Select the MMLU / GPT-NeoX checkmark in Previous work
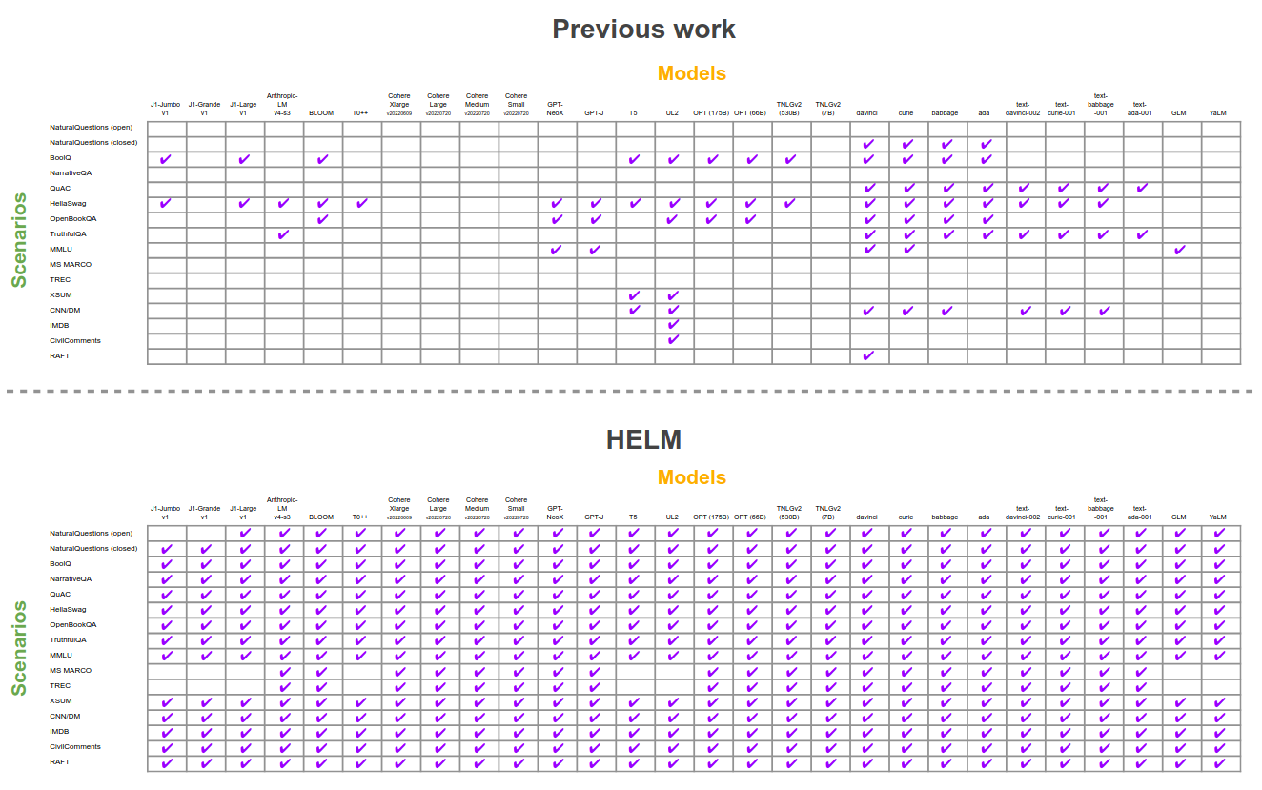Screen dimensions: 1262x790 pyautogui.click(x=557, y=250)
